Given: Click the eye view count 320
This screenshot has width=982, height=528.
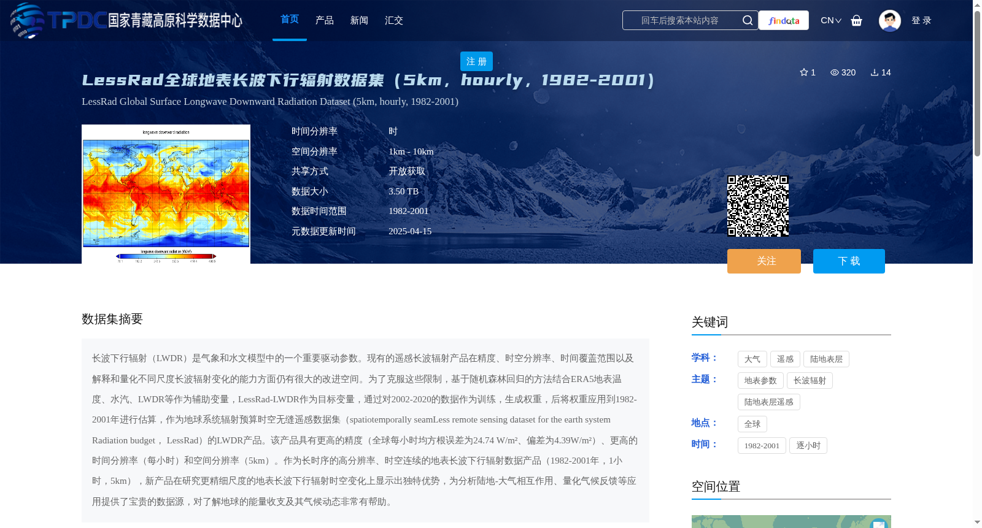Looking at the screenshot, I should pyautogui.click(x=843, y=72).
